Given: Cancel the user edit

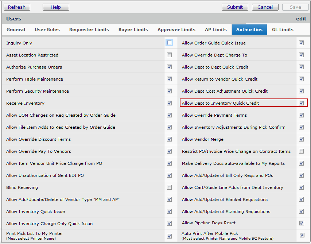Looking at the screenshot, I should (265, 7).
